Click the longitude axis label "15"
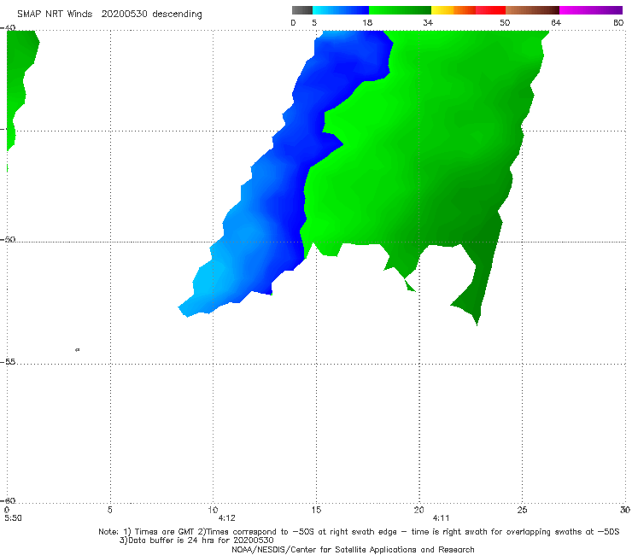The image size is (632, 555). [316, 510]
